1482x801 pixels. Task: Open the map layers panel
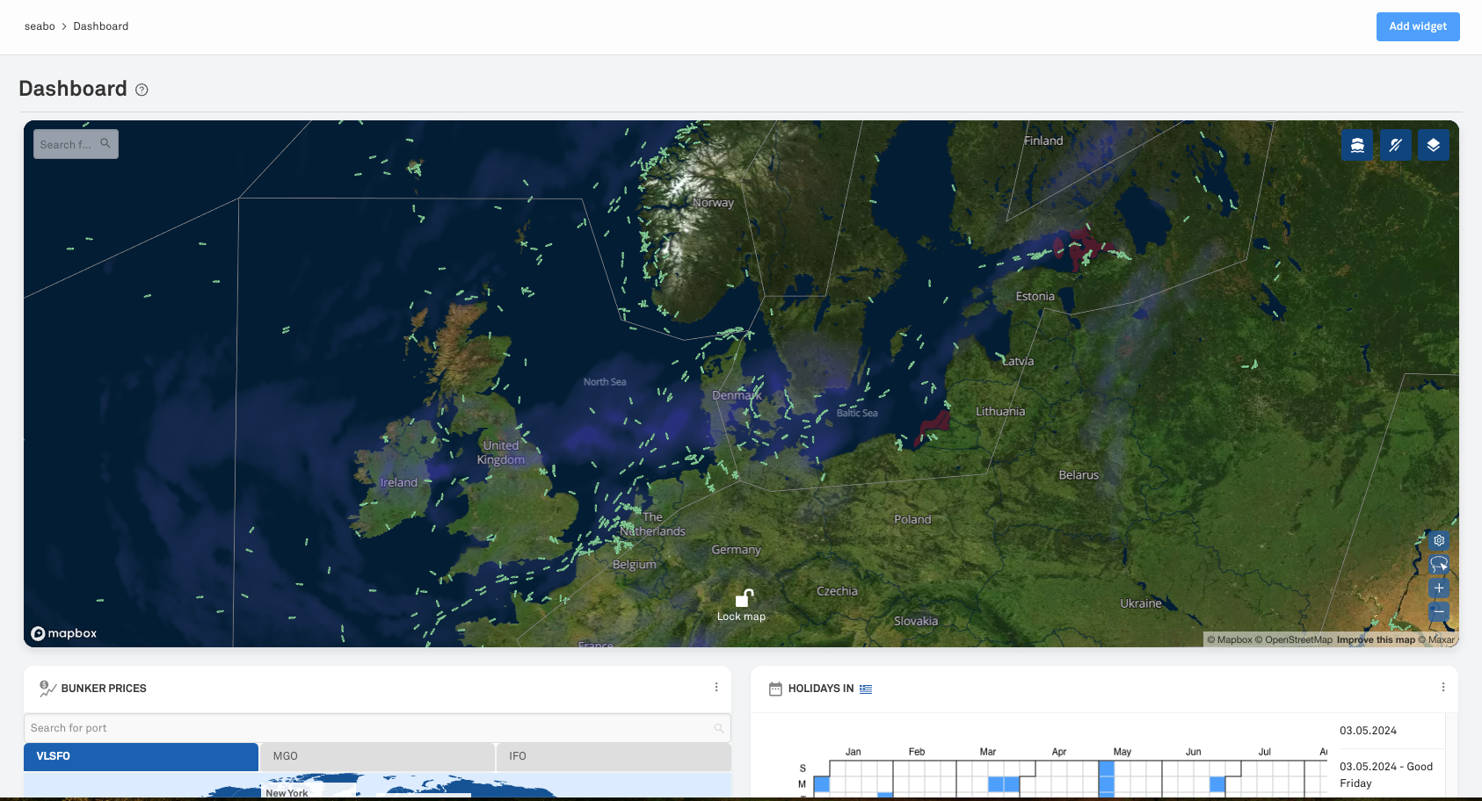click(x=1433, y=145)
